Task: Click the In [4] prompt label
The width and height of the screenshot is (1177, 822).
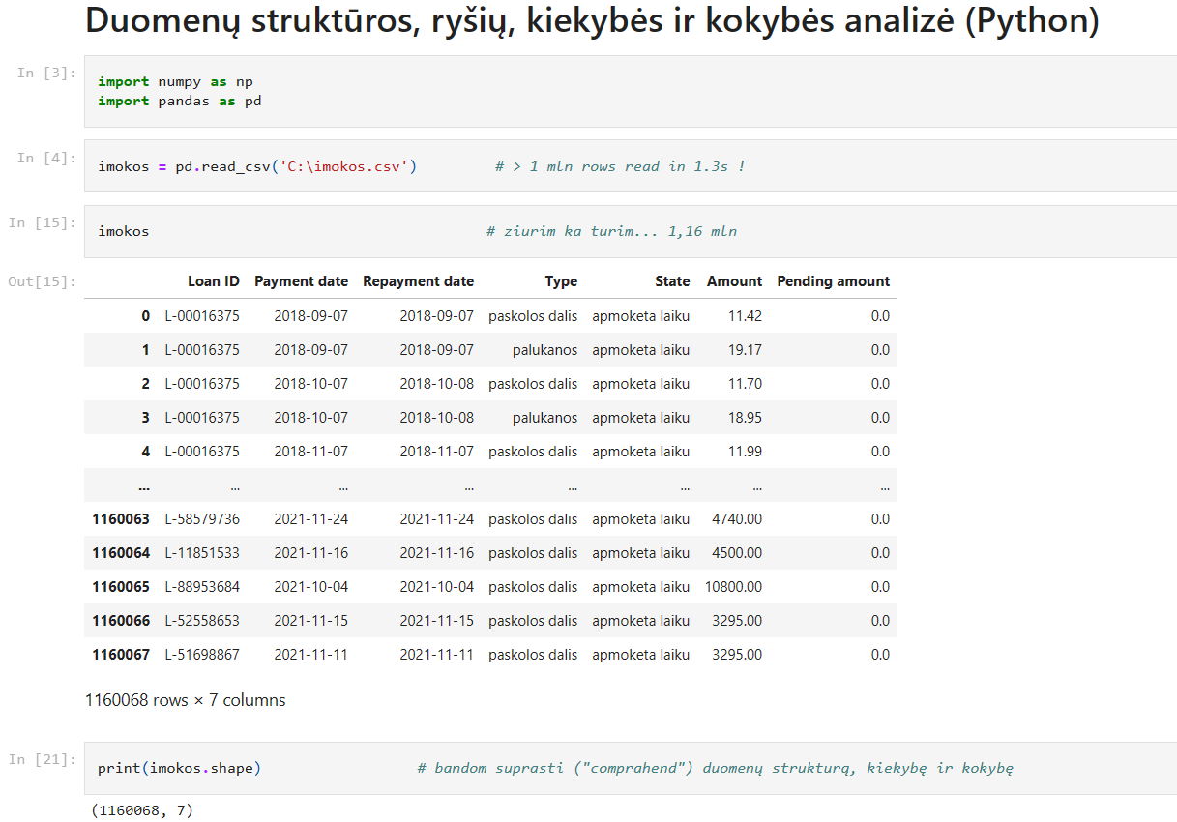Action: (45, 158)
